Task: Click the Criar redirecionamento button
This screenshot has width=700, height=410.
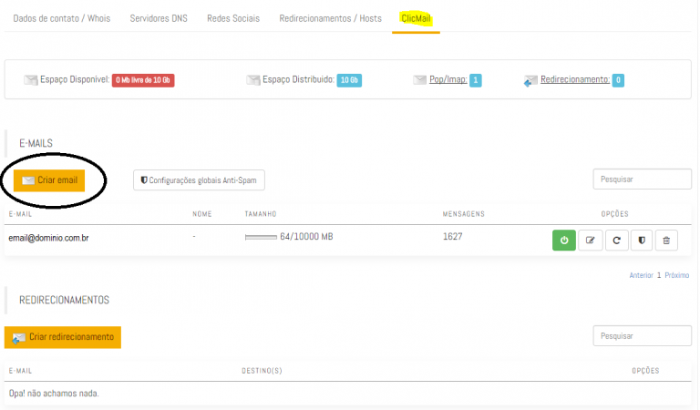Action: [63, 337]
